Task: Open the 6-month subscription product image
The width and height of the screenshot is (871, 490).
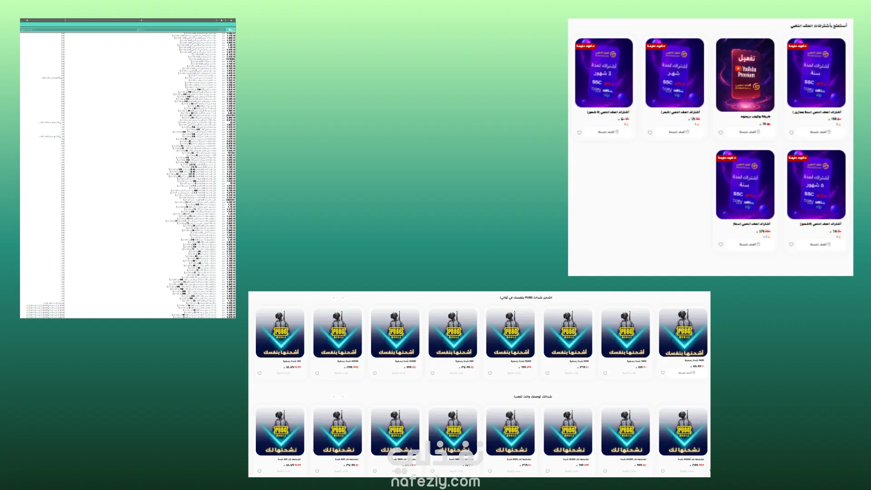Action: point(816,185)
